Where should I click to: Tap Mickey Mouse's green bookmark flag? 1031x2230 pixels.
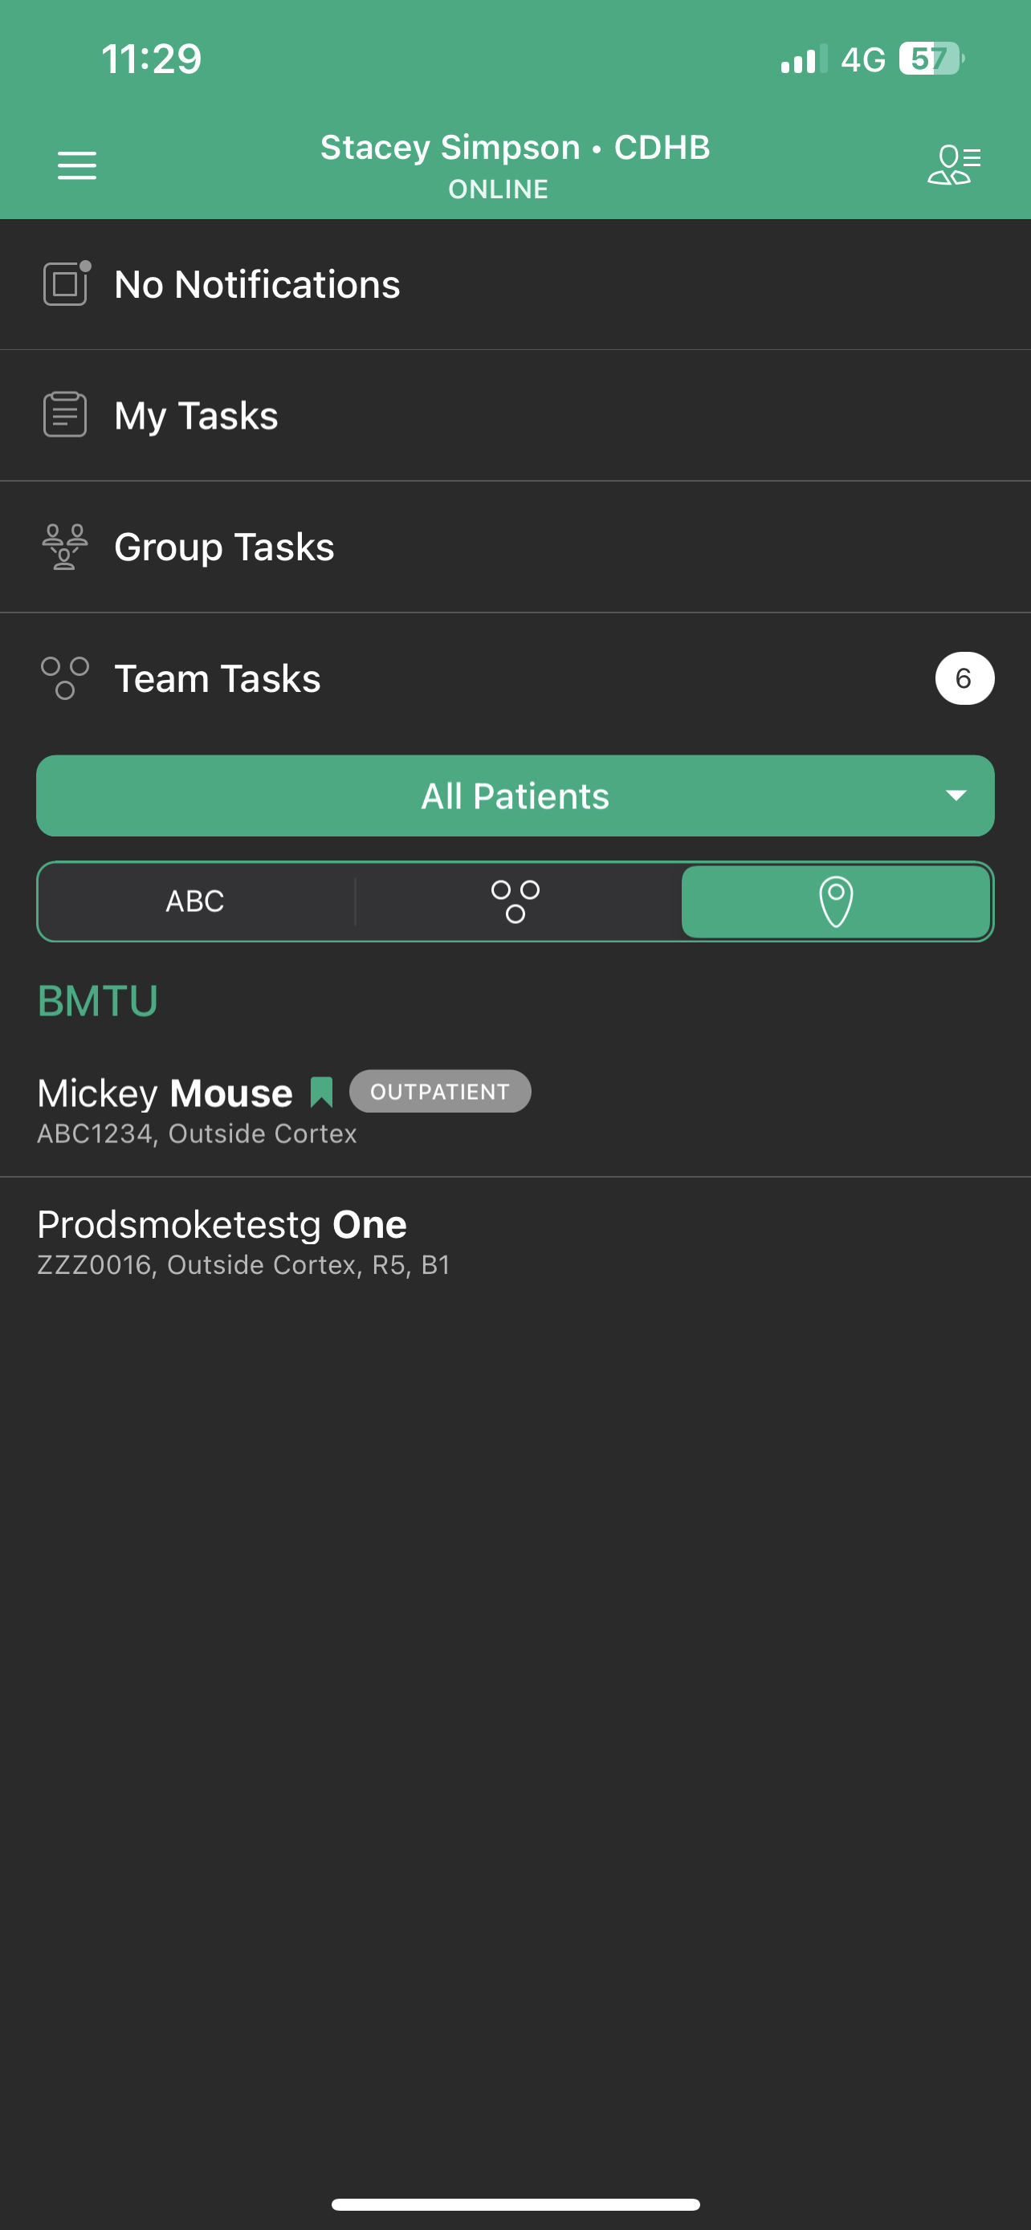(x=321, y=1093)
